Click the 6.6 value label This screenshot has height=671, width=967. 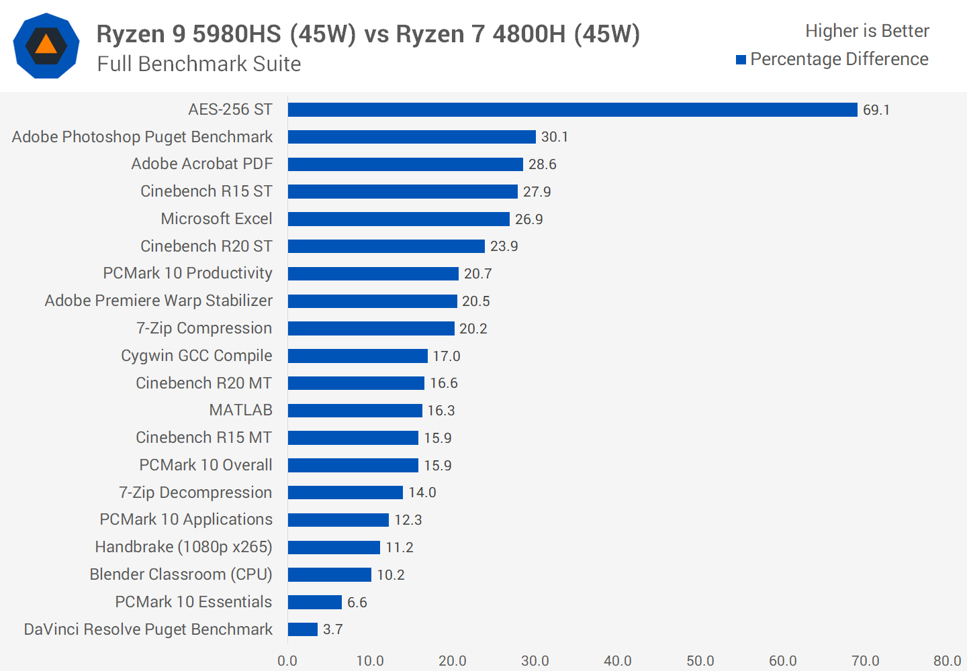357,603
